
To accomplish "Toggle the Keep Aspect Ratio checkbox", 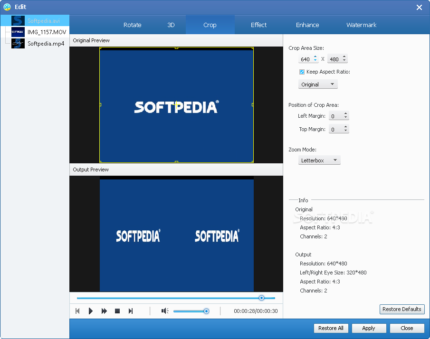I will coord(302,72).
